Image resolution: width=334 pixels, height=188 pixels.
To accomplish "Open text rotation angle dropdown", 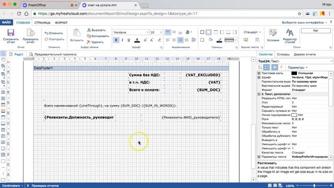I will 189,32.
